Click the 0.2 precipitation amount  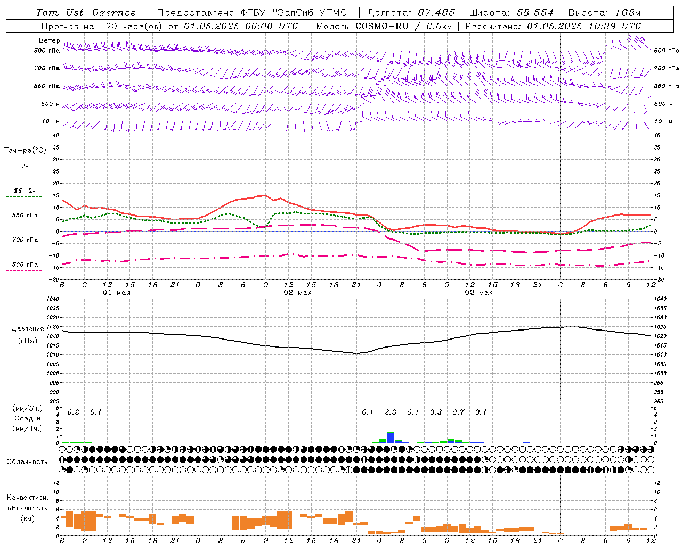click(x=74, y=412)
